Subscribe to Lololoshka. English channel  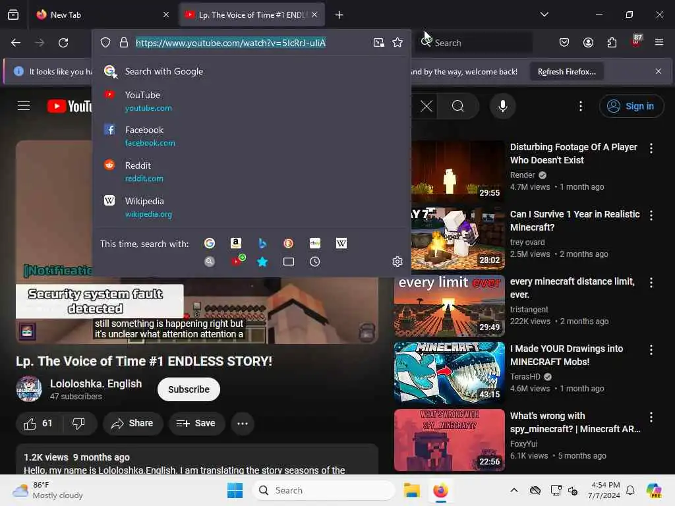(x=189, y=389)
